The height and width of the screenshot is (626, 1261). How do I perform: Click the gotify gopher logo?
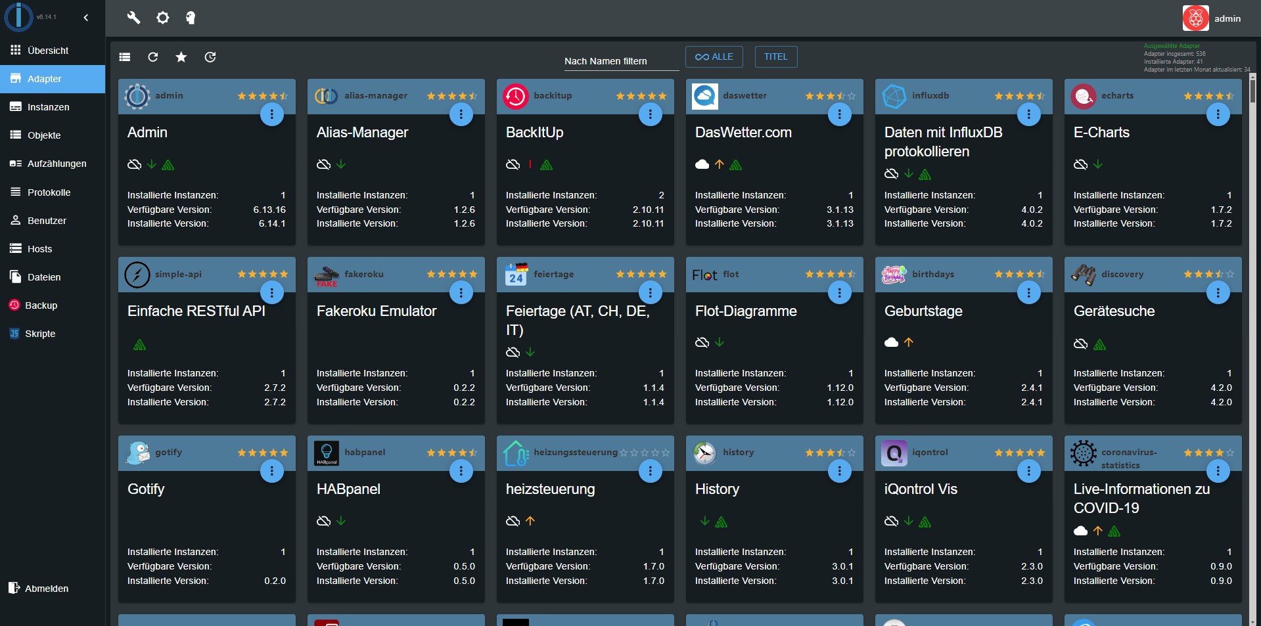(x=137, y=453)
